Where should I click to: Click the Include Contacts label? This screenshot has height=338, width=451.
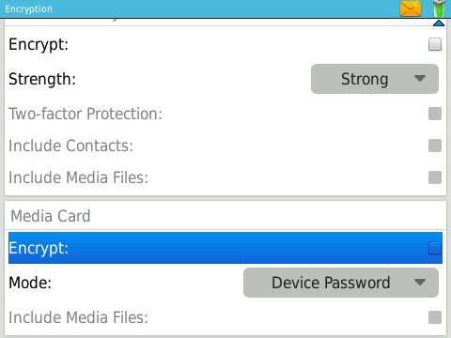[71, 146]
